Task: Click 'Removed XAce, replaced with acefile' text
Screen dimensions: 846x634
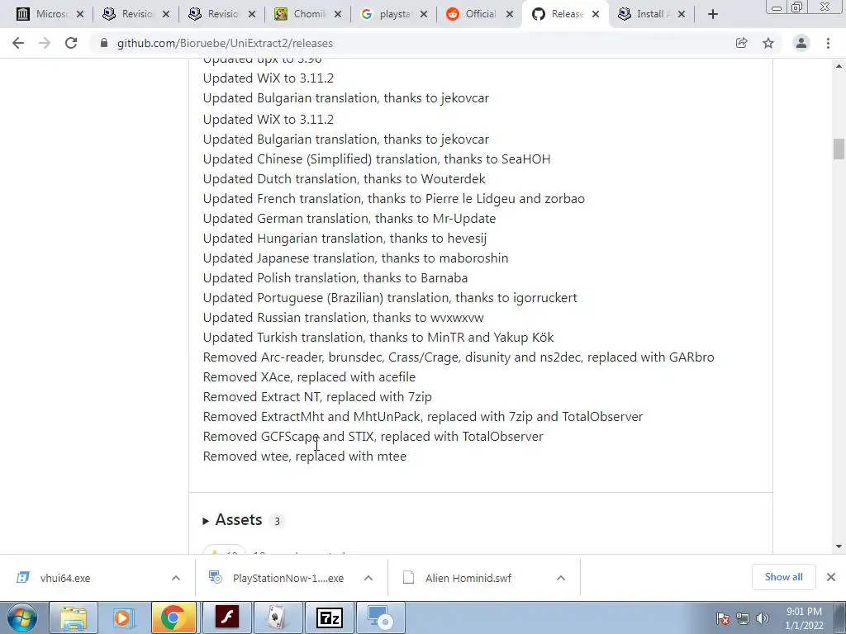Action: (309, 376)
